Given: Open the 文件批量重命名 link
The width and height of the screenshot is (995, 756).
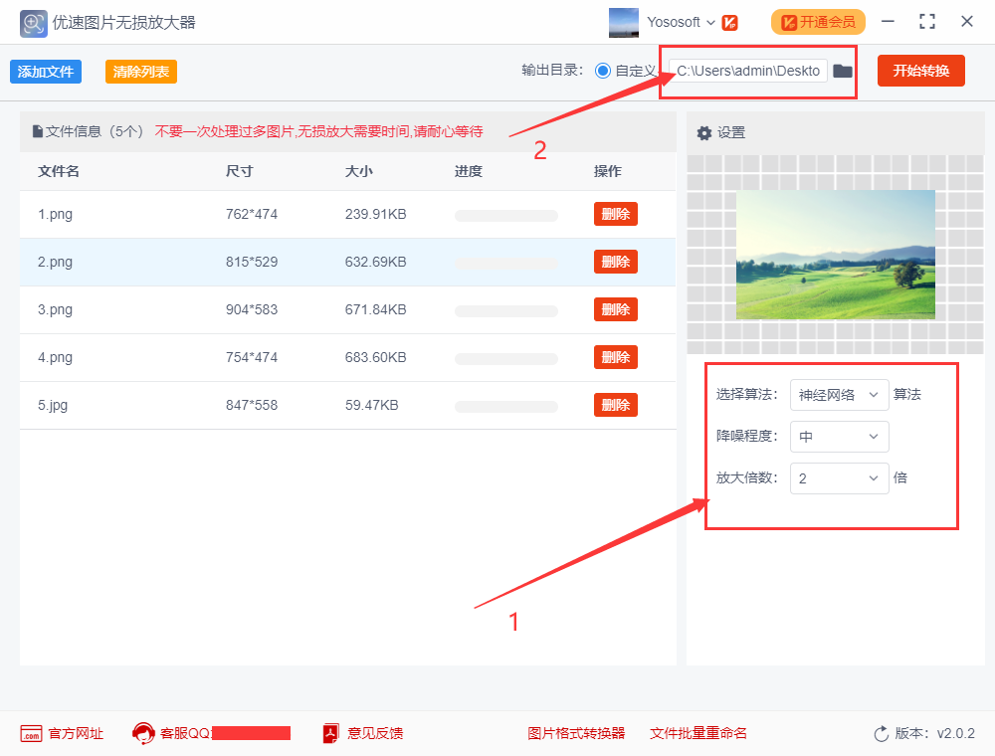Looking at the screenshot, I should (x=697, y=733).
